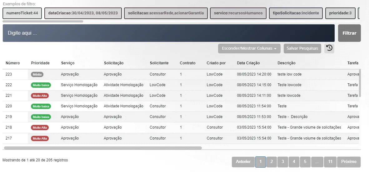Sort by the Número column header
Viewport: 369px width, 172px height.
[x=13, y=63]
